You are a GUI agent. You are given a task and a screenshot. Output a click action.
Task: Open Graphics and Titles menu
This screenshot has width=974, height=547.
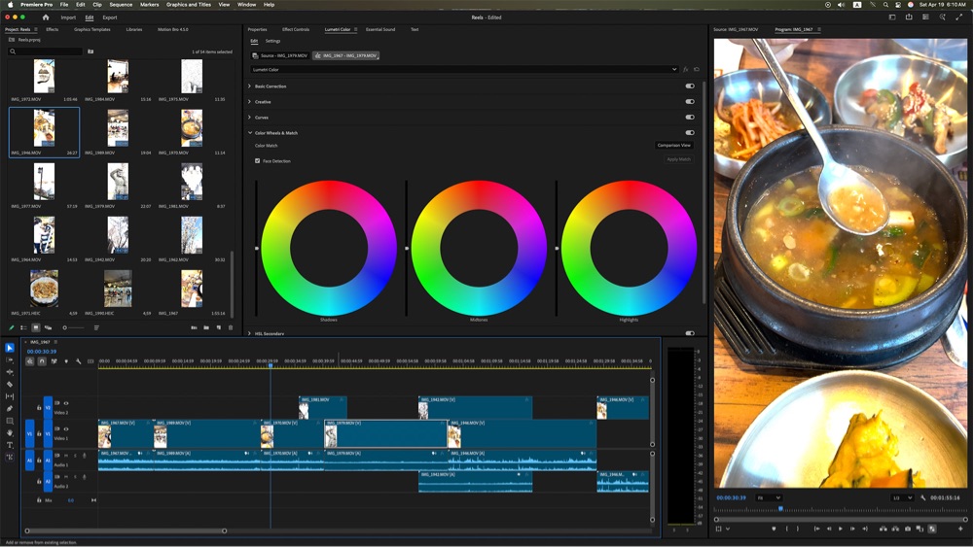click(x=189, y=4)
